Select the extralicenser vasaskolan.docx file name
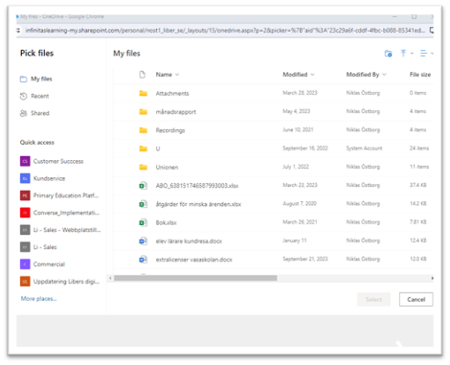 (x=194, y=260)
